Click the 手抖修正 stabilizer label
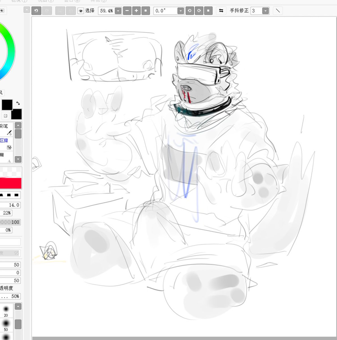This screenshot has height=340, width=337. pyautogui.click(x=239, y=11)
